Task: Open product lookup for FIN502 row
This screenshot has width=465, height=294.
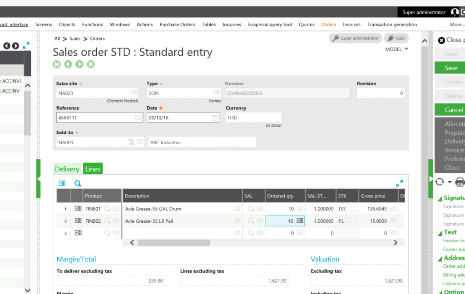Action: tap(107, 221)
